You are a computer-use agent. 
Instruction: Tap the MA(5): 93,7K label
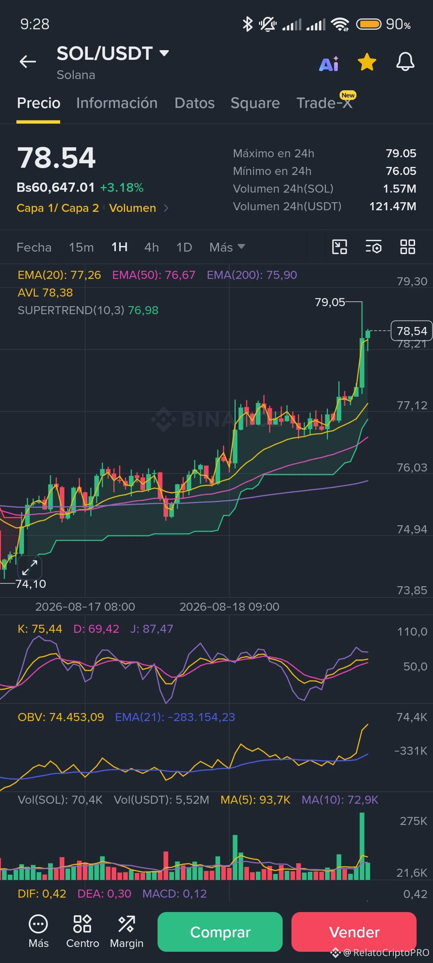coord(255,800)
